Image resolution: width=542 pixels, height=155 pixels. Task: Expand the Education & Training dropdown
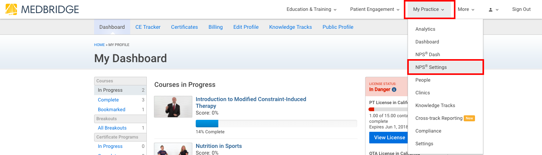tap(311, 9)
